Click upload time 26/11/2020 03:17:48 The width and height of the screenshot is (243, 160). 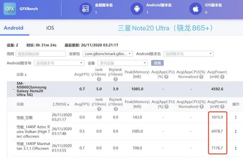pyautogui.click(x=62, y=131)
